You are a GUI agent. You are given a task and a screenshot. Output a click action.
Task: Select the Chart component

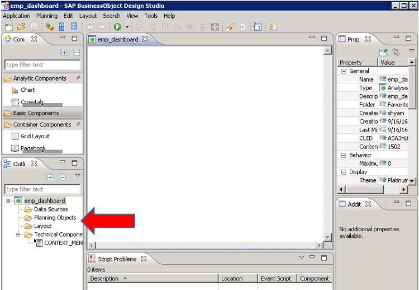click(x=27, y=90)
